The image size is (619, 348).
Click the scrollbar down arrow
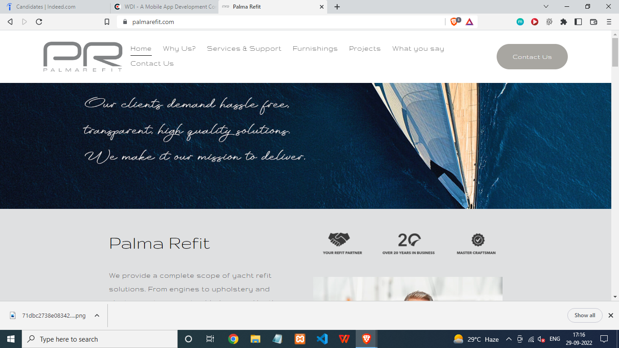pyautogui.click(x=615, y=297)
